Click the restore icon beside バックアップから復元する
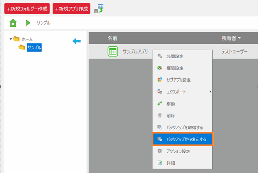This screenshot has height=173, width=258. tap(160, 139)
